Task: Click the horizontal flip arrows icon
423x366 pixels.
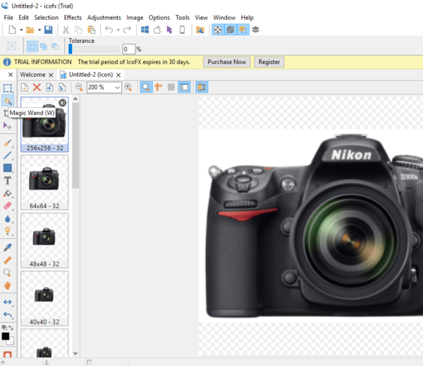Action: pos(8,302)
